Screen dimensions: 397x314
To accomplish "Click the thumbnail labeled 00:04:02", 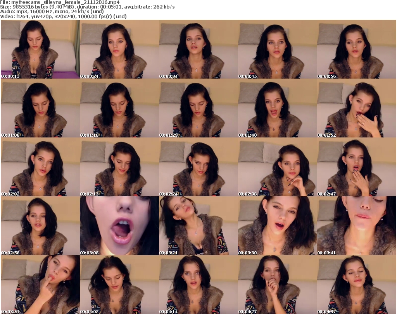I will tap(119, 285).
